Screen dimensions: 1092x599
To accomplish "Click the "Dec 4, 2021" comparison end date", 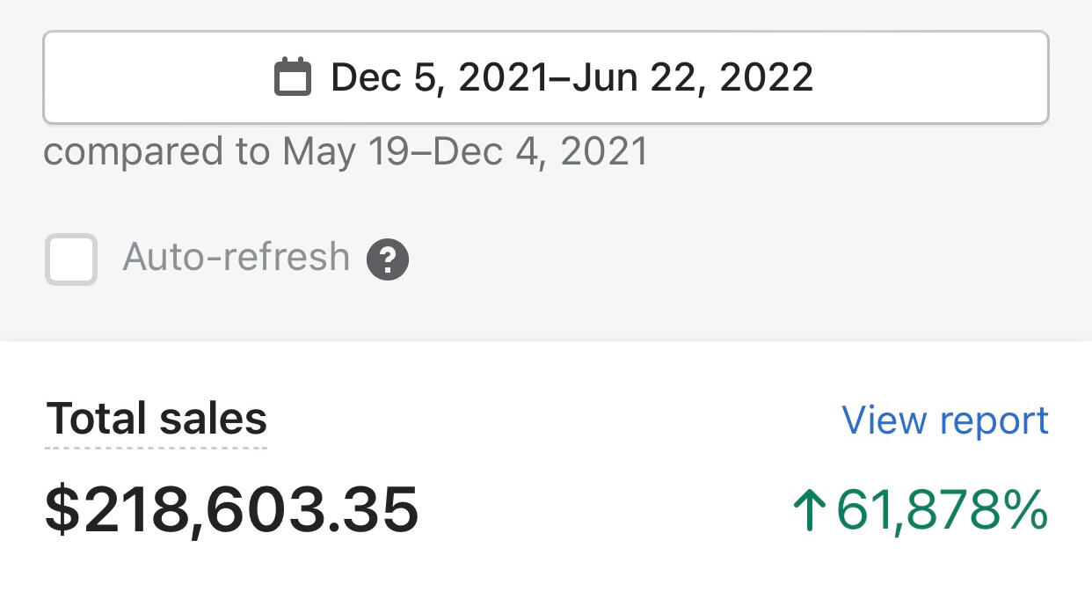I will [x=541, y=151].
